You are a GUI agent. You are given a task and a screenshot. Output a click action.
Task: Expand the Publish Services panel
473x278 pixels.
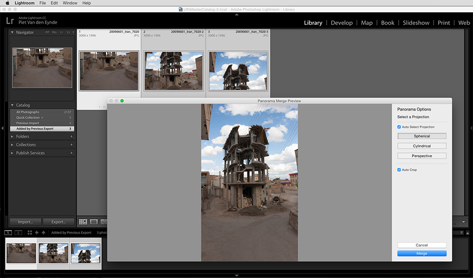[x=12, y=153]
